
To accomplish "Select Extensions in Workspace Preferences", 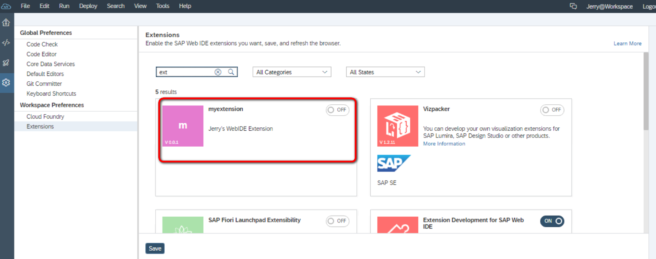I will pyautogui.click(x=76, y=126).
